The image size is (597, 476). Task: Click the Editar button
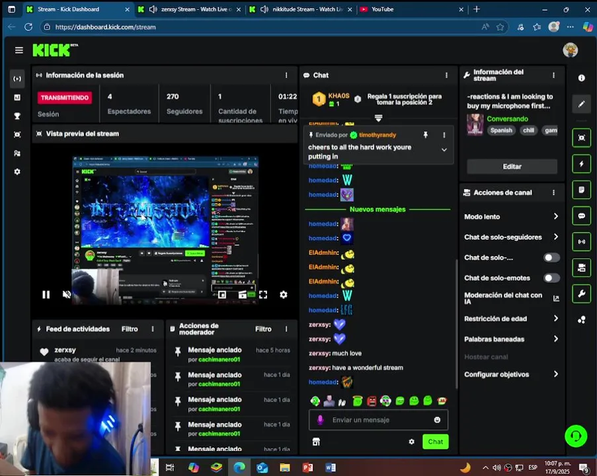(512, 167)
